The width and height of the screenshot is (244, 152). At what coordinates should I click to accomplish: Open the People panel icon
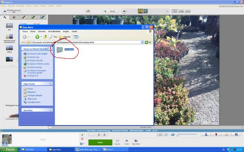click(x=206, y=135)
